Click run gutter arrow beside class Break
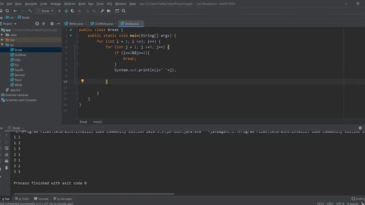The width and height of the screenshot is (365, 205). tap(71, 30)
